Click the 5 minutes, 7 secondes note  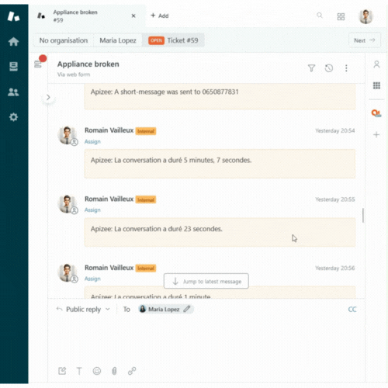pos(220,164)
